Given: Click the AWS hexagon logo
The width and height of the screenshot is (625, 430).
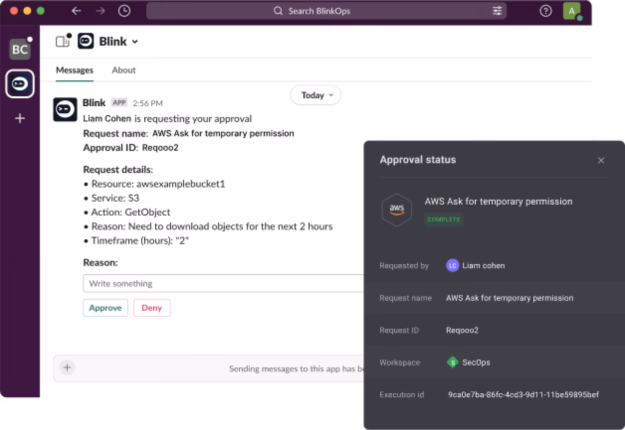Looking at the screenshot, I should [x=397, y=210].
